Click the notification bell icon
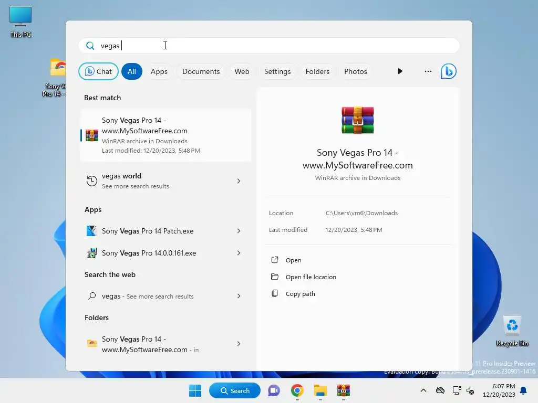Viewport: 538px width, 403px height. [x=524, y=390]
